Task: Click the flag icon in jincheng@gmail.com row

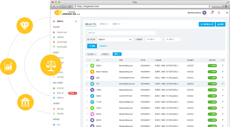Action: [223, 78]
